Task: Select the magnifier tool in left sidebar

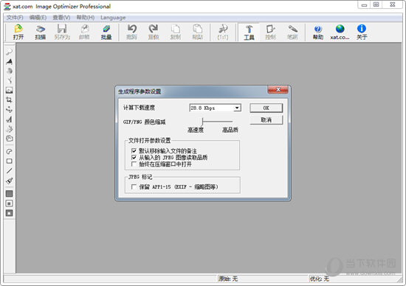Action: [9, 52]
